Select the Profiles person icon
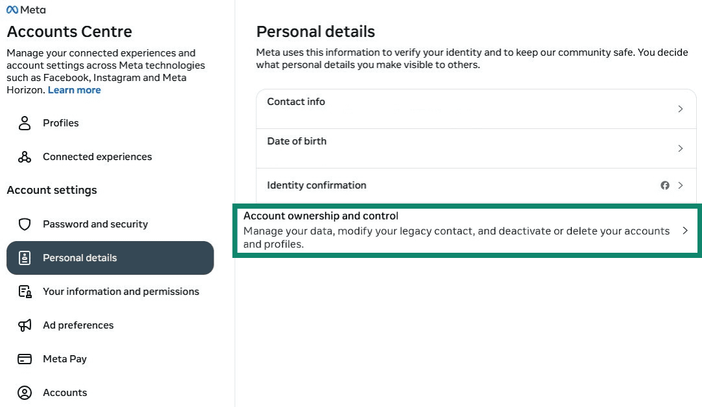Screen dimensions: 702x407 tap(24, 122)
